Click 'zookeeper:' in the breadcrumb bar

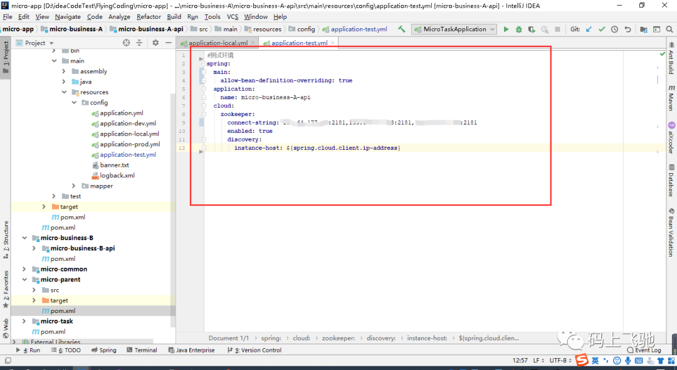click(x=338, y=338)
